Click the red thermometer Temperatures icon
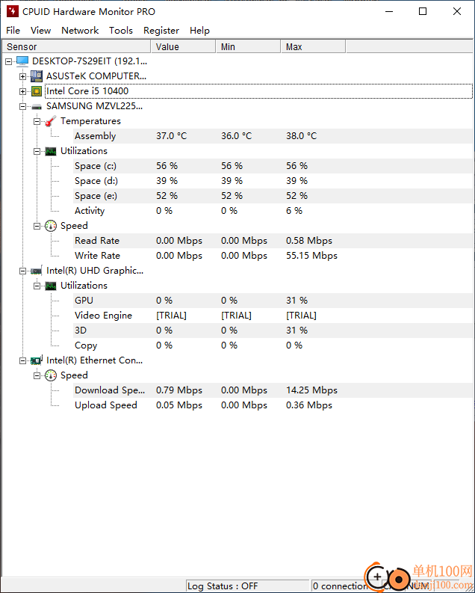This screenshot has width=475, height=593. 51,121
